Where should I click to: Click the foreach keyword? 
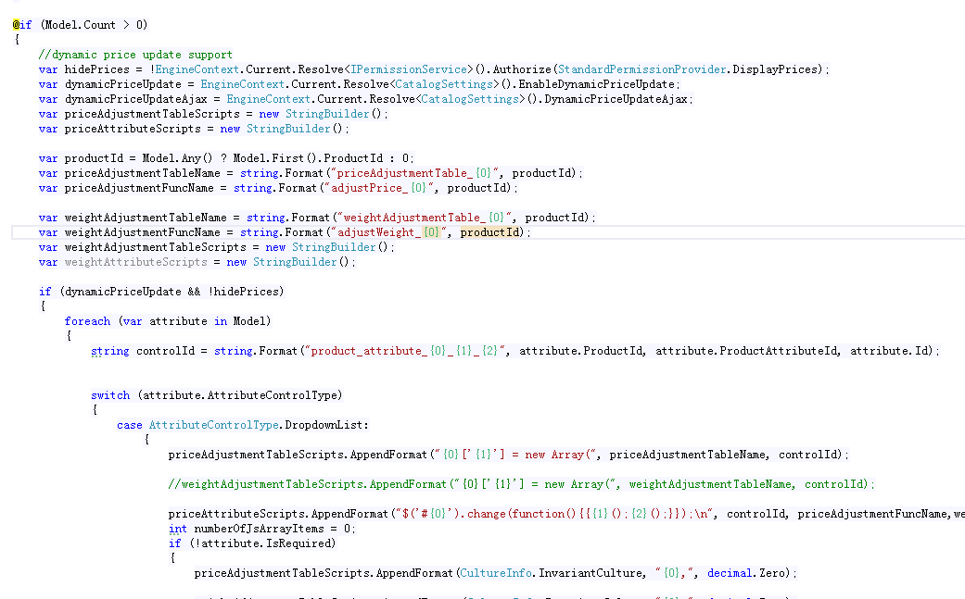(87, 321)
